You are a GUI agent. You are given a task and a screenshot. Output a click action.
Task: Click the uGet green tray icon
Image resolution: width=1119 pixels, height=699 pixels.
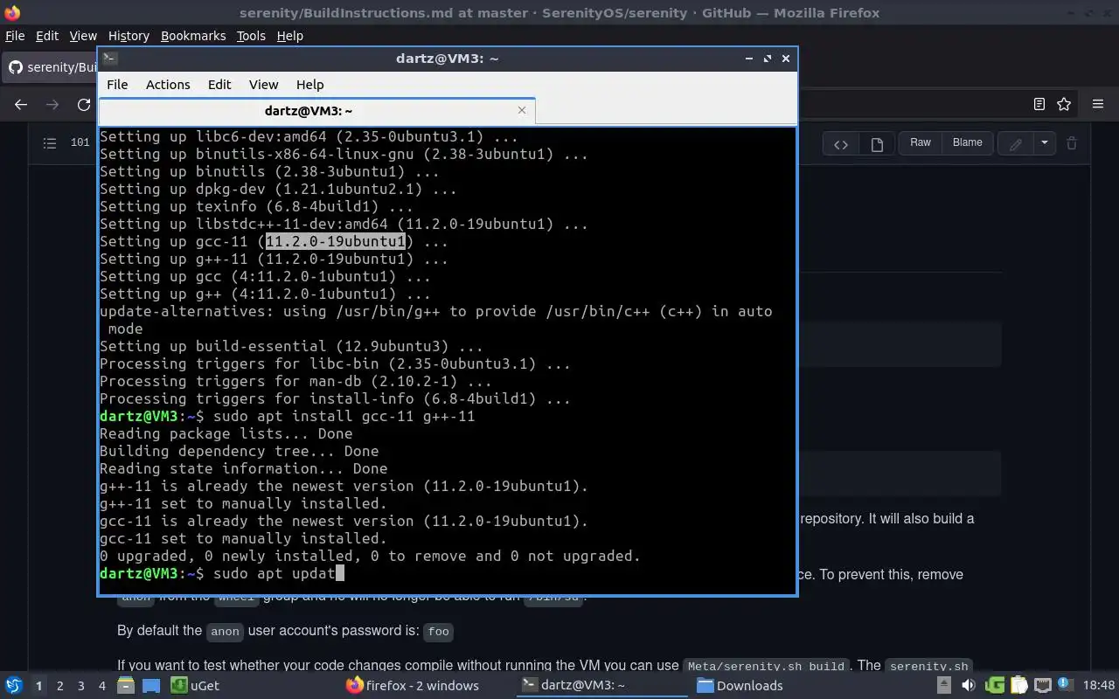coord(995,686)
